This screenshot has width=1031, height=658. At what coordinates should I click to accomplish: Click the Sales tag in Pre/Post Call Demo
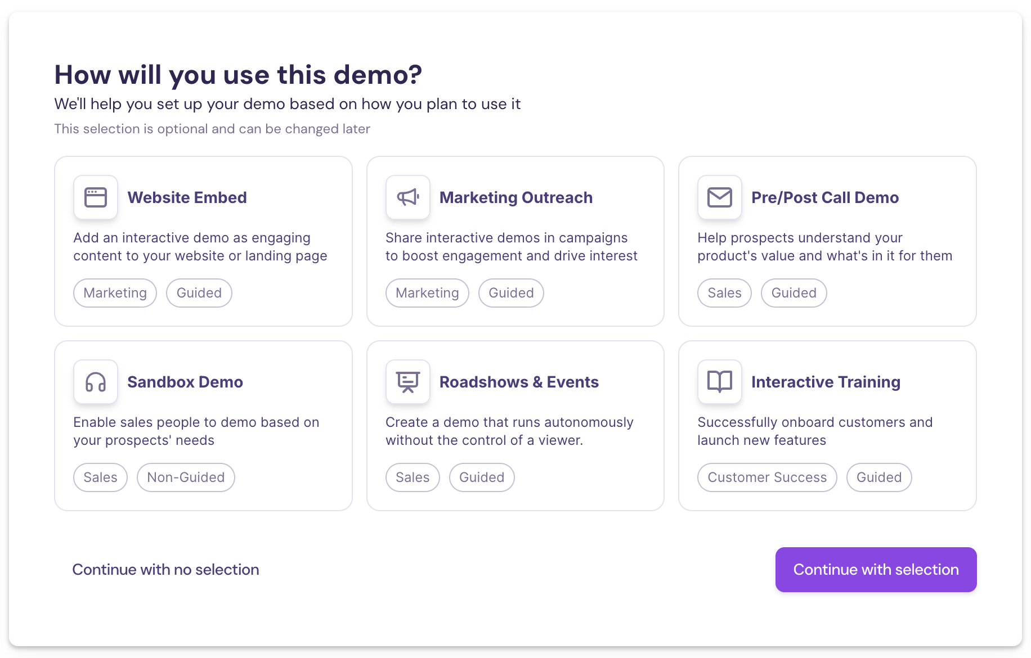(x=724, y=293)
